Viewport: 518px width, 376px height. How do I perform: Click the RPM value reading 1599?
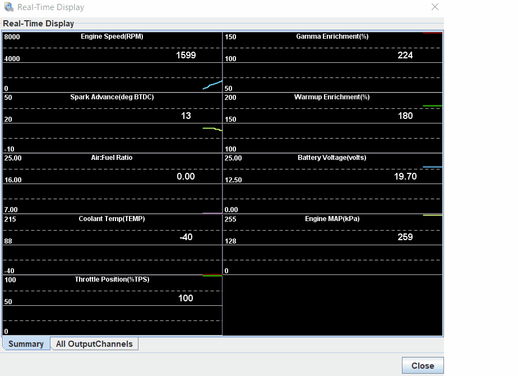point(186,56)
